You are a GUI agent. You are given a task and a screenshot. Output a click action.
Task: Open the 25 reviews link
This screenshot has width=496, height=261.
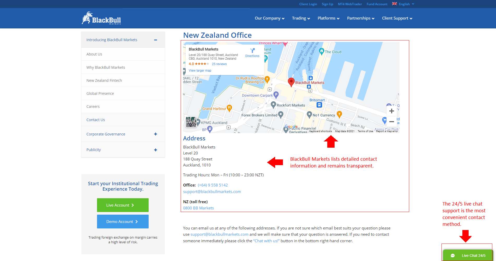219,64
